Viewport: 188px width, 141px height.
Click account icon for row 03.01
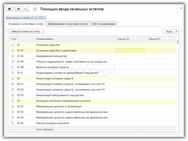(13, 106)
